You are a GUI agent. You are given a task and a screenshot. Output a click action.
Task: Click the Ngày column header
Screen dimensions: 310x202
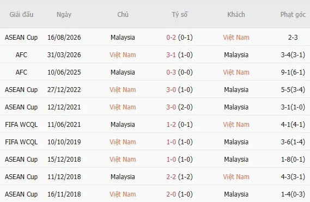coord(64,15)
